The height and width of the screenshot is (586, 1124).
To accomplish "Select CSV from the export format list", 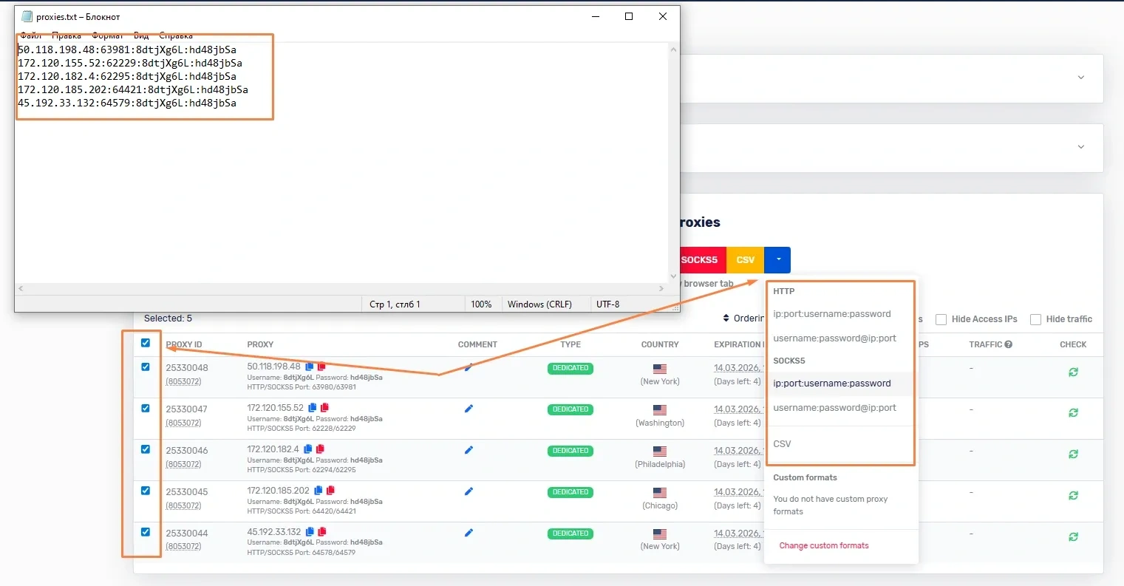I will pos(782,444).
